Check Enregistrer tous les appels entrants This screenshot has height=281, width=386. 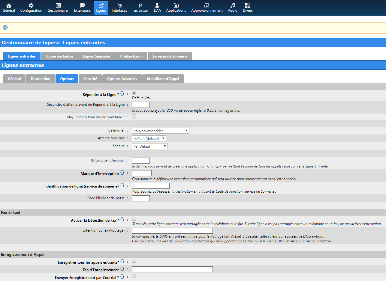coord(134,261)
